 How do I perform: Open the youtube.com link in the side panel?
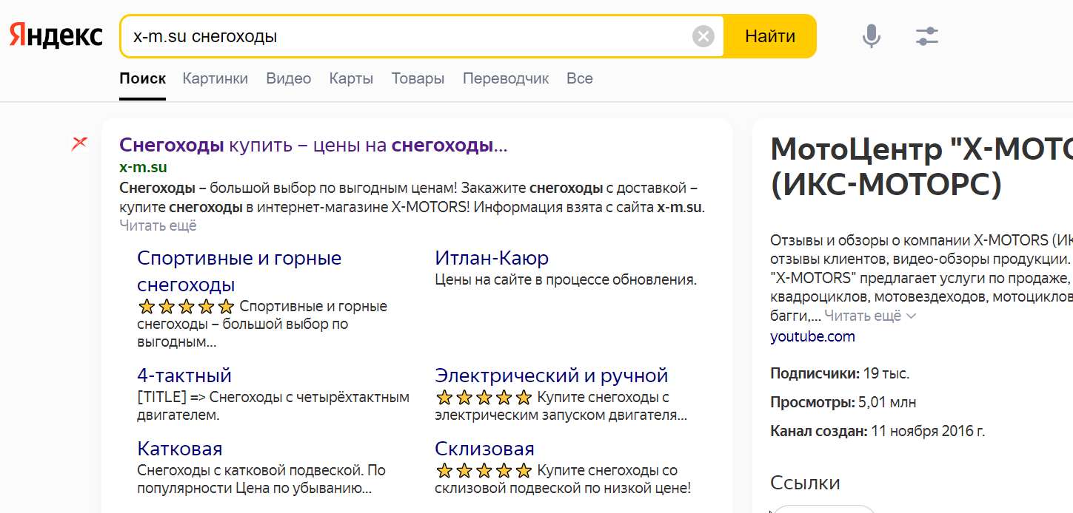tap(812, 336)
